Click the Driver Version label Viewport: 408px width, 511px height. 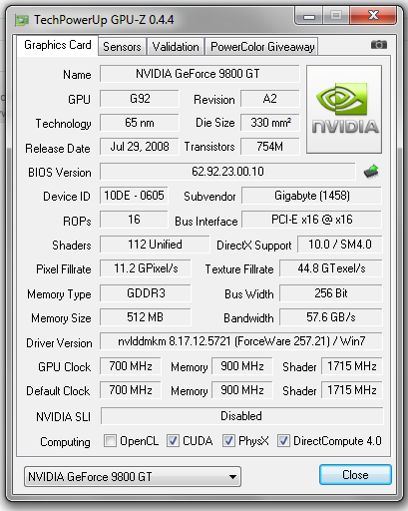tap(59, 343)
